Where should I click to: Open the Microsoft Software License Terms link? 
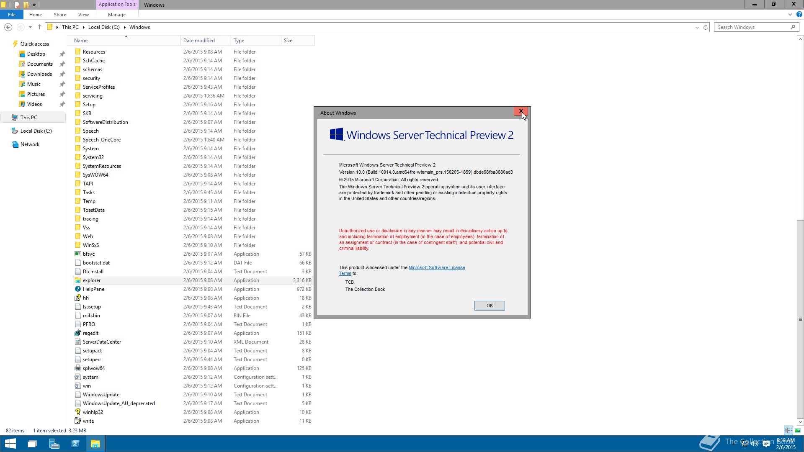(437, 268)
